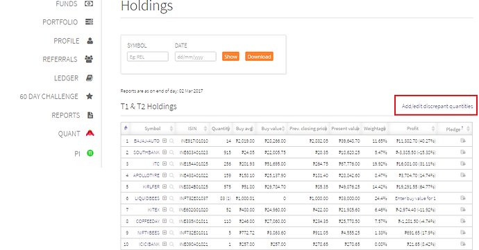Open Add/edit discrepant quantities link
Screen dimensions: 479x250
click(x=437, y=106)
